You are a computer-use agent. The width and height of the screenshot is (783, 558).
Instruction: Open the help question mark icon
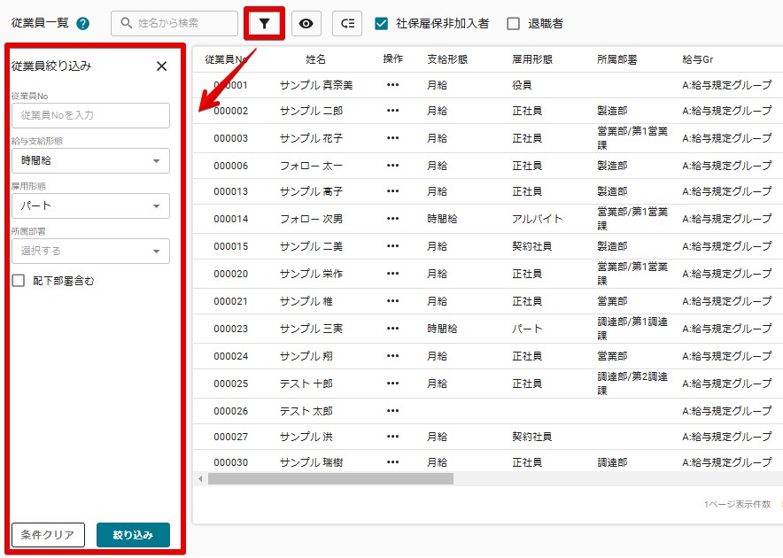click(83, 24)
